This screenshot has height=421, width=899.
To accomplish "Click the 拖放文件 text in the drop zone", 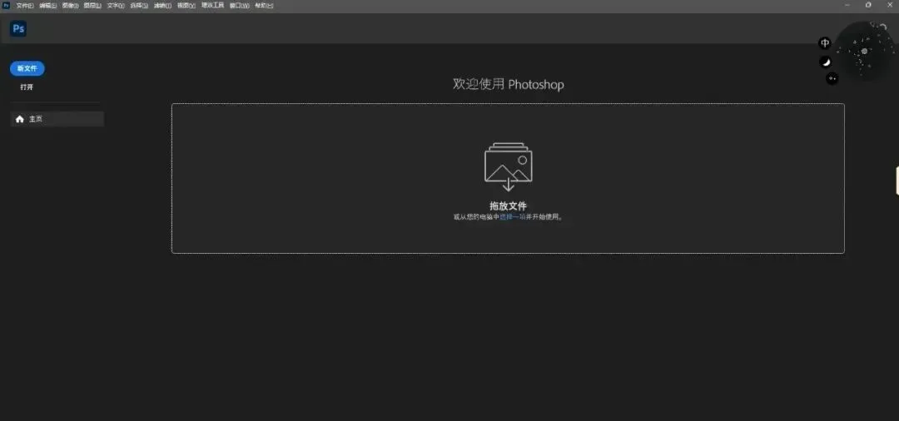I will pos(508,206).
